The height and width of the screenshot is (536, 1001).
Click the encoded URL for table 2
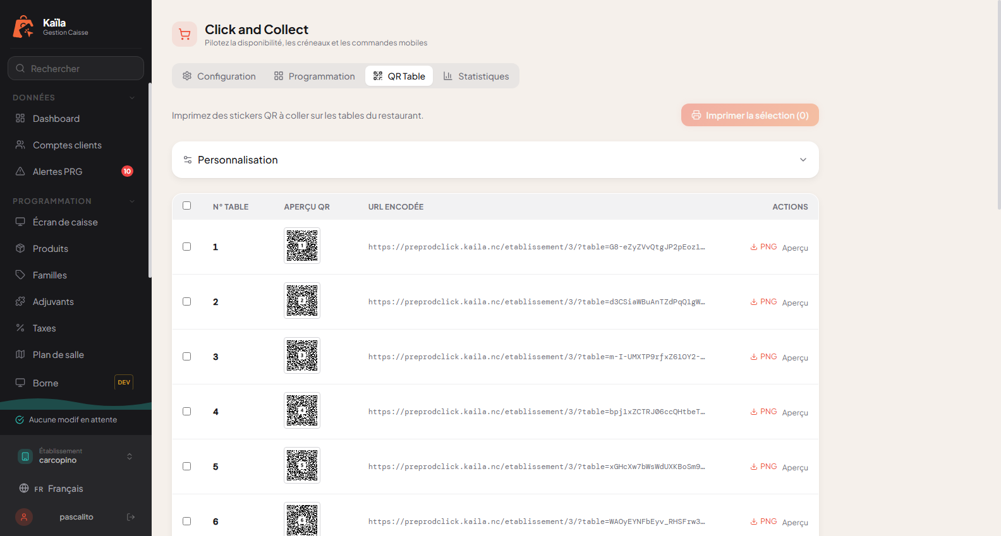click(x=537, y=302)
